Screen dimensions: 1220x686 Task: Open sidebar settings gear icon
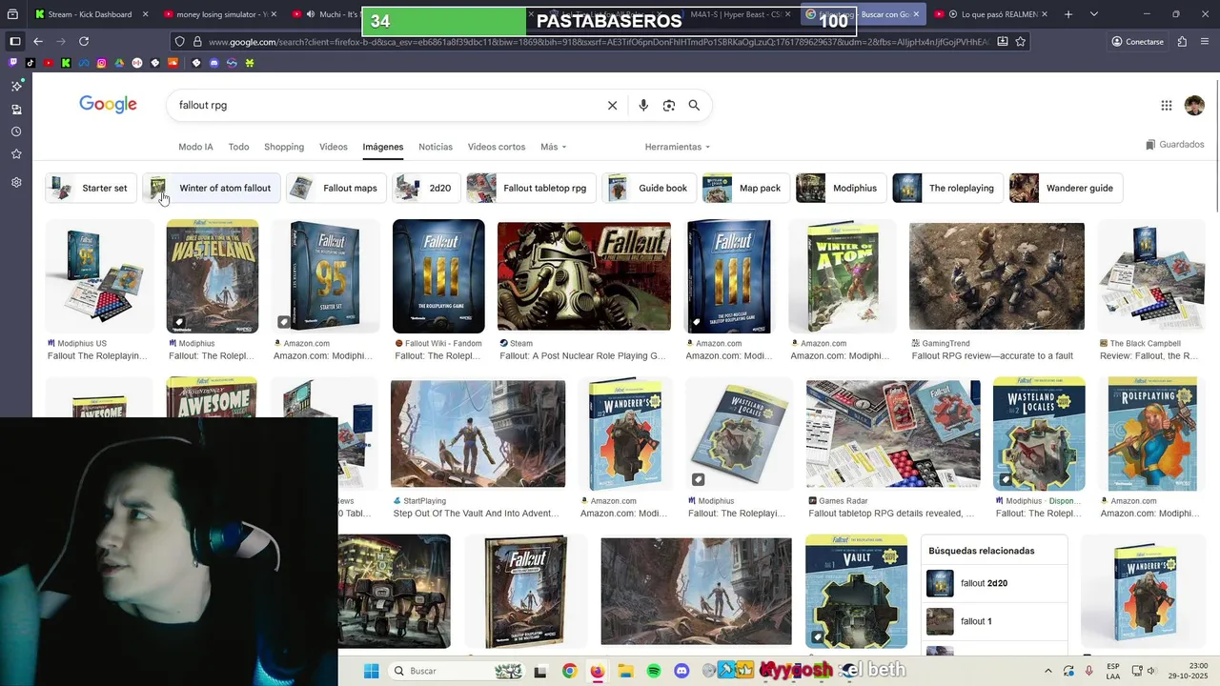(x=16, y=183)
